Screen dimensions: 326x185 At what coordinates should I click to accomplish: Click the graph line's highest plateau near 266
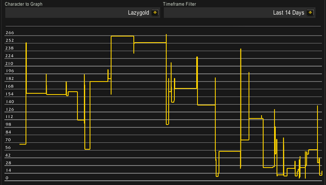(122, 36)
